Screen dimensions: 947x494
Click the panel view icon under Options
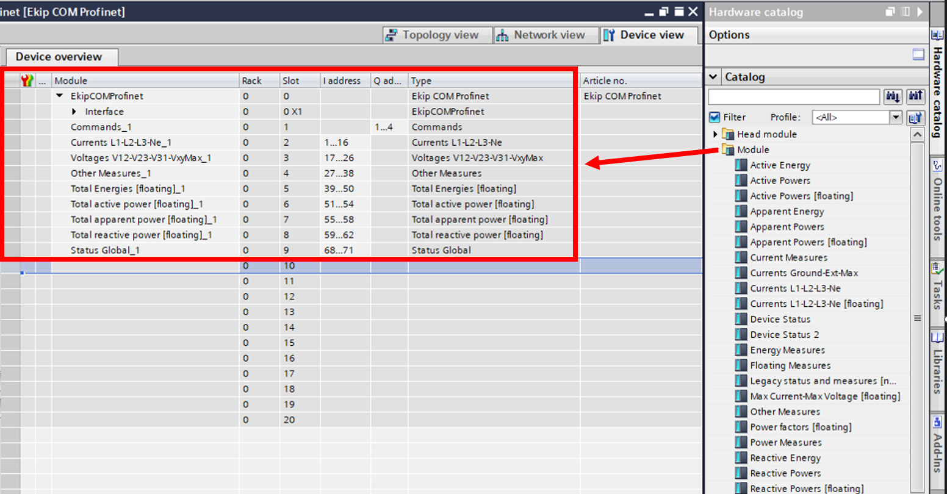click(x=918, y=54)
